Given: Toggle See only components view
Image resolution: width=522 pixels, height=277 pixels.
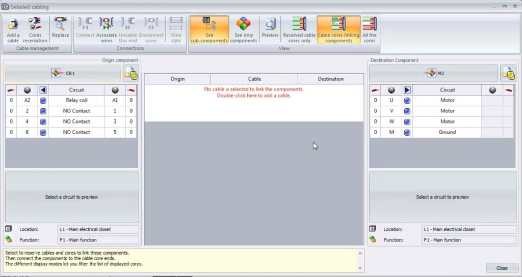Looking at the screenshot, I should [243, 30].
